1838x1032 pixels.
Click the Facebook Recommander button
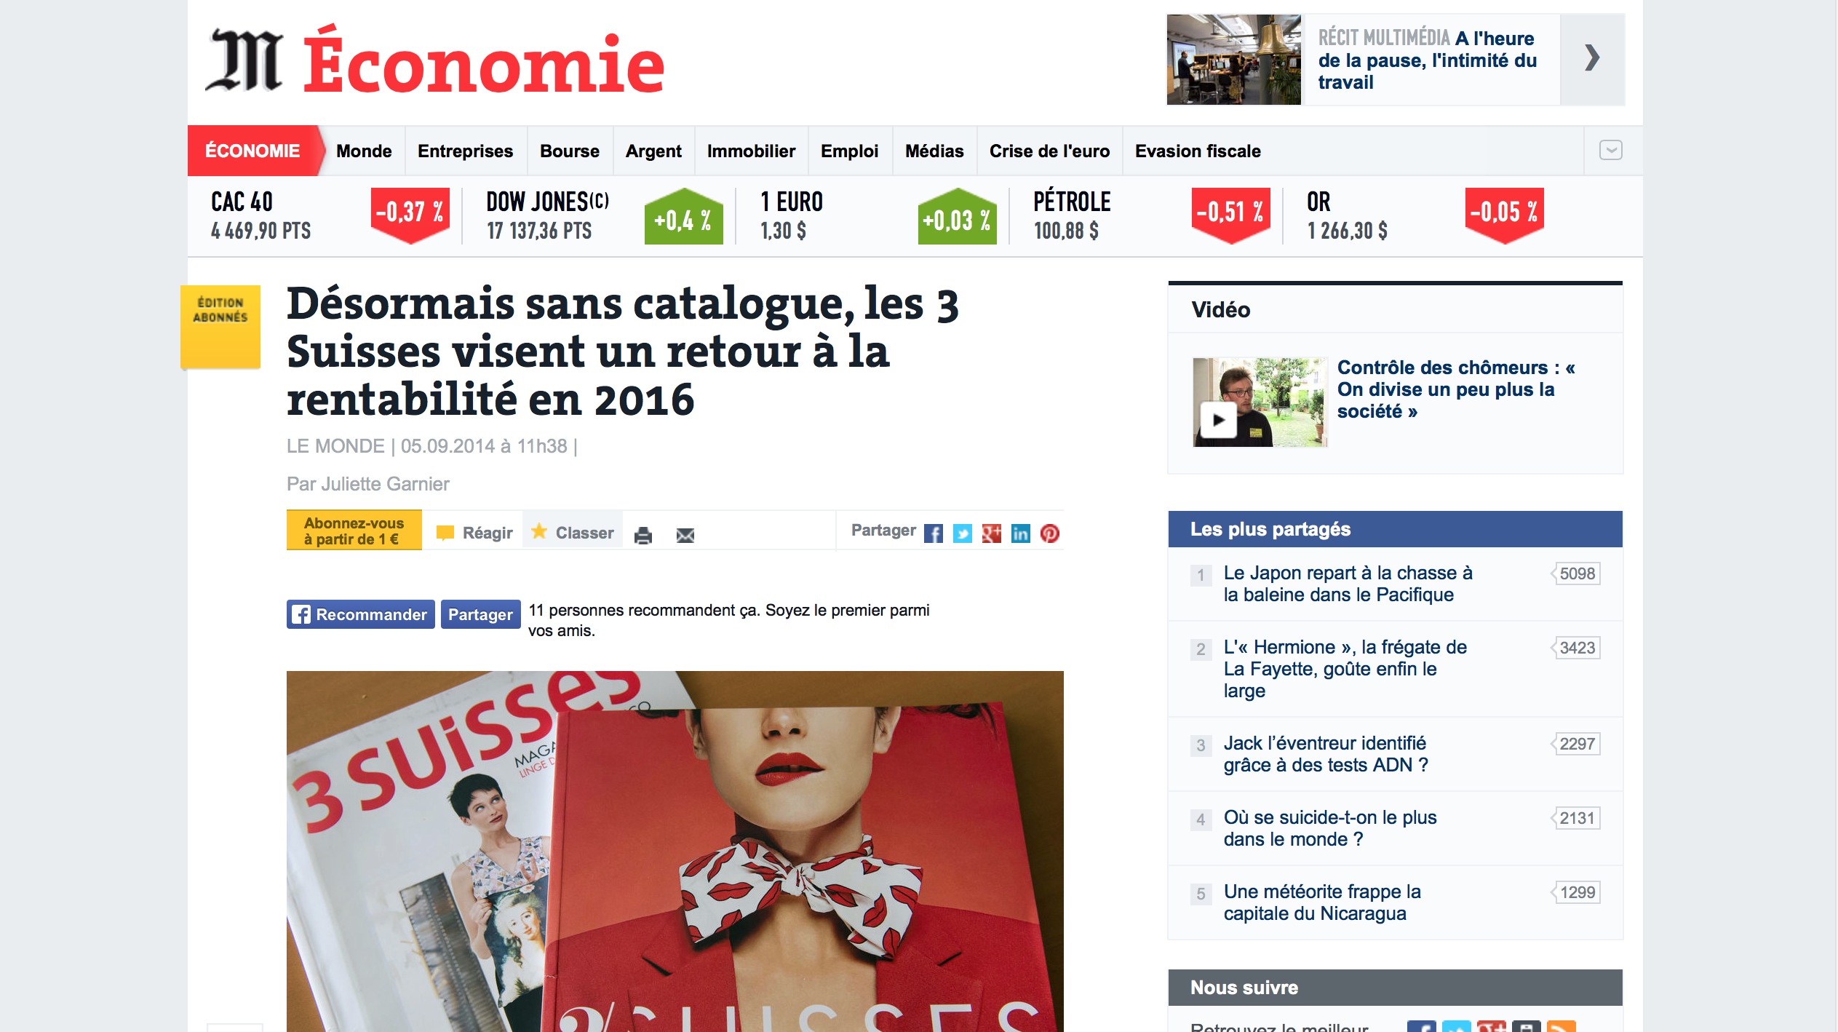(361, 614)
